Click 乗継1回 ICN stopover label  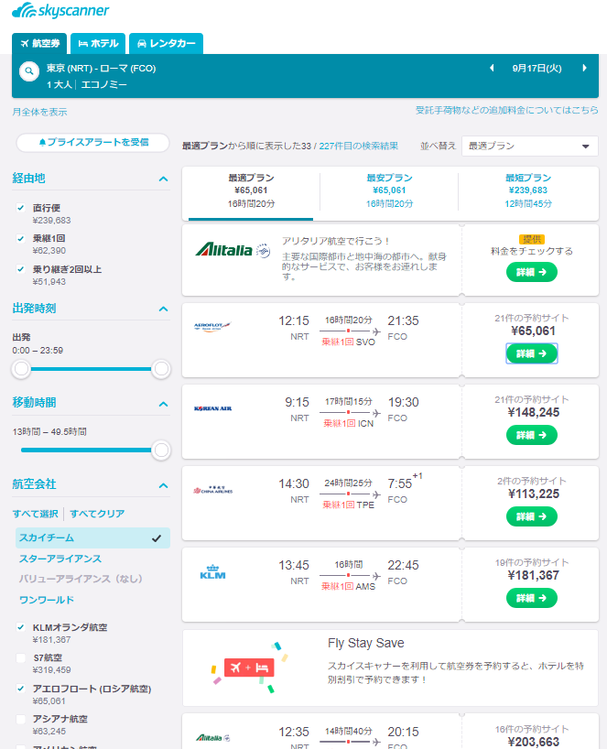pos(348,424)
